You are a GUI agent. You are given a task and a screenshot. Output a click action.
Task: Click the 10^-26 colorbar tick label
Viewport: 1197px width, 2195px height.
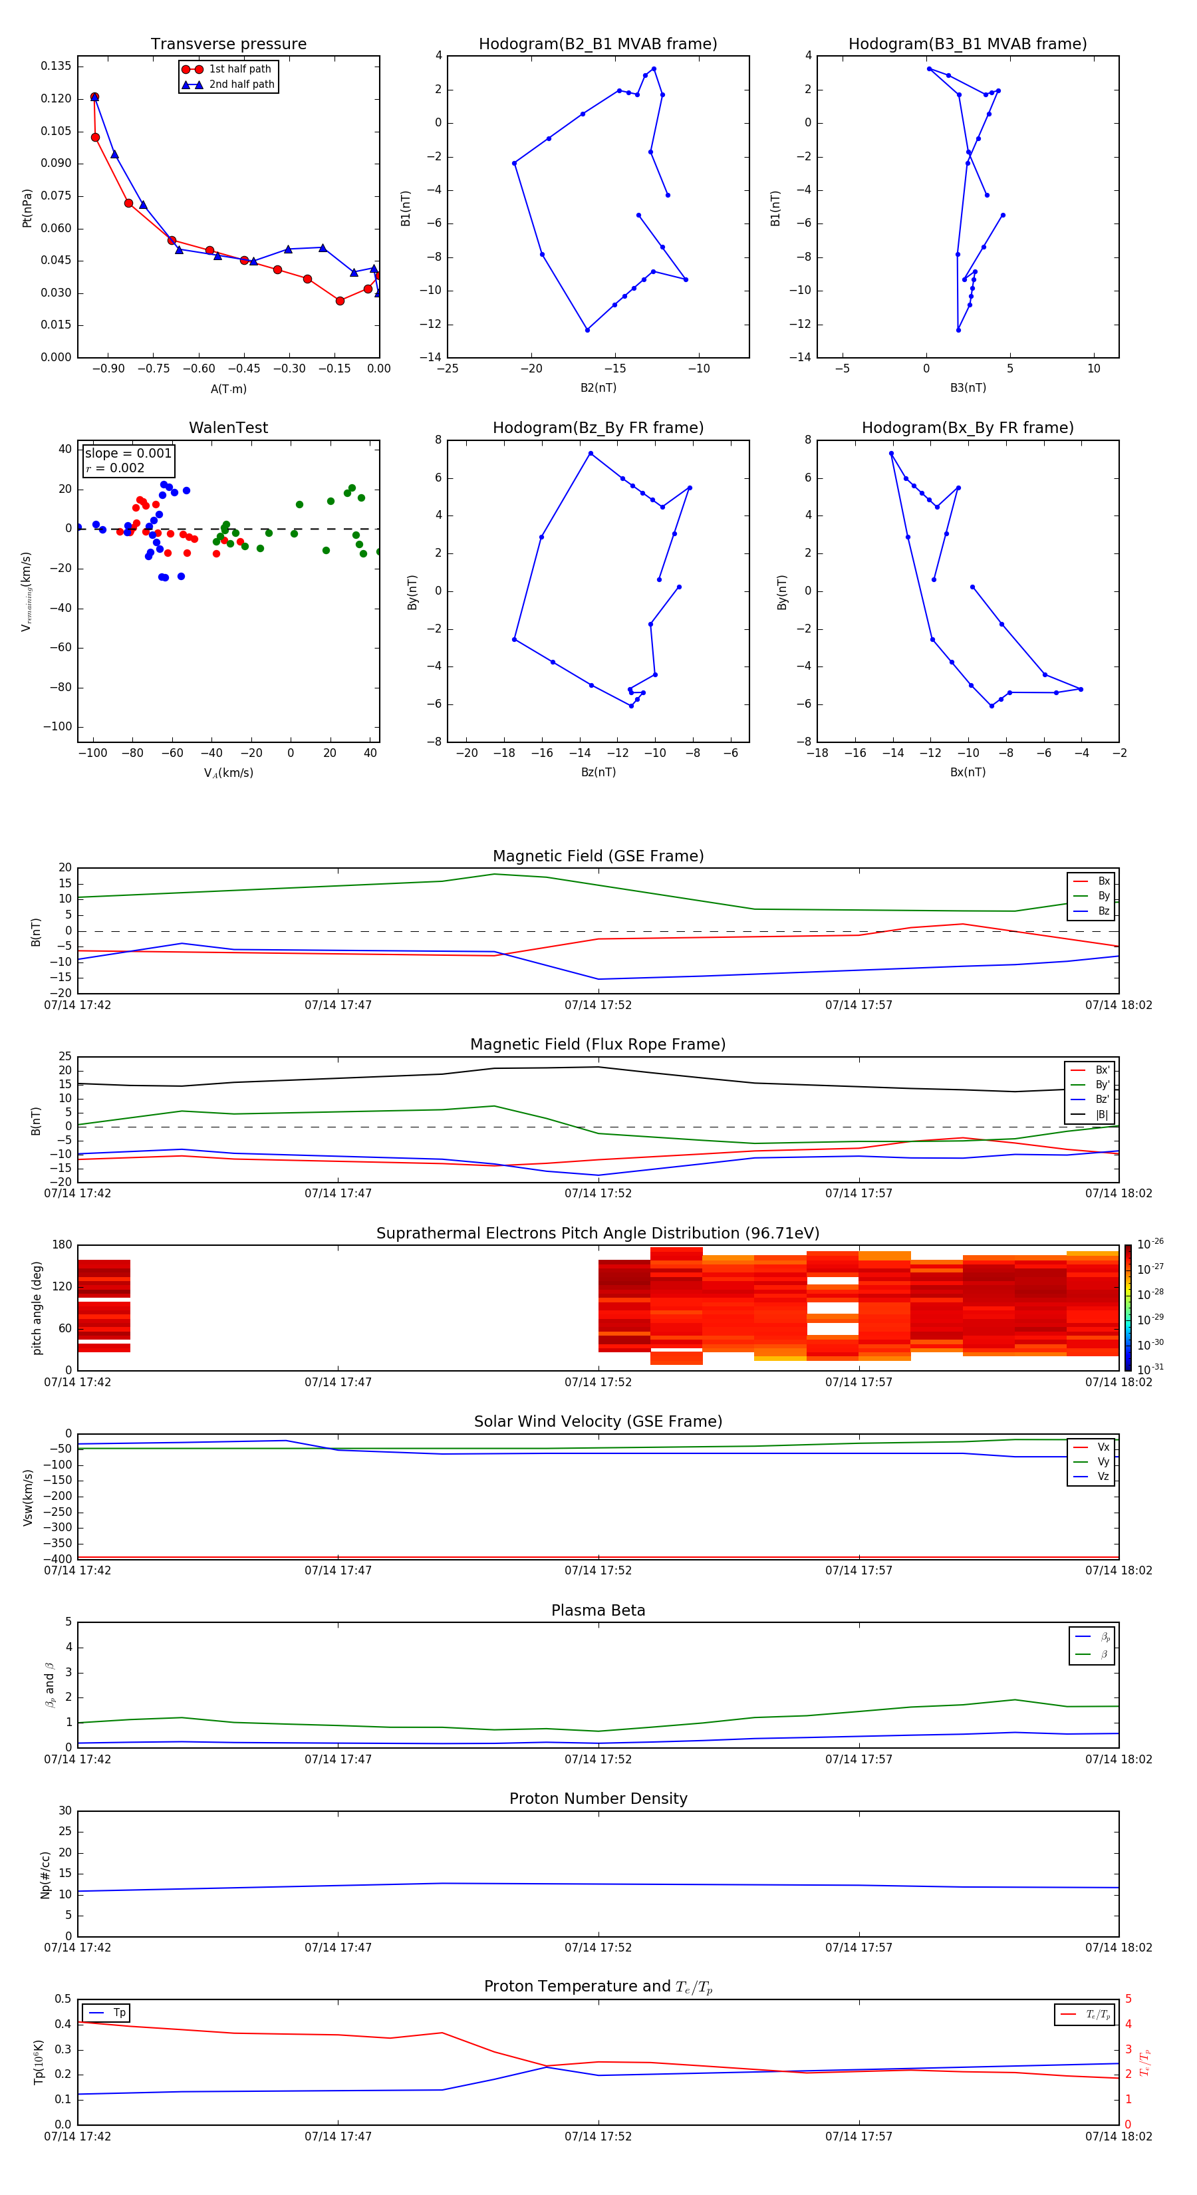[1150, 1244]
